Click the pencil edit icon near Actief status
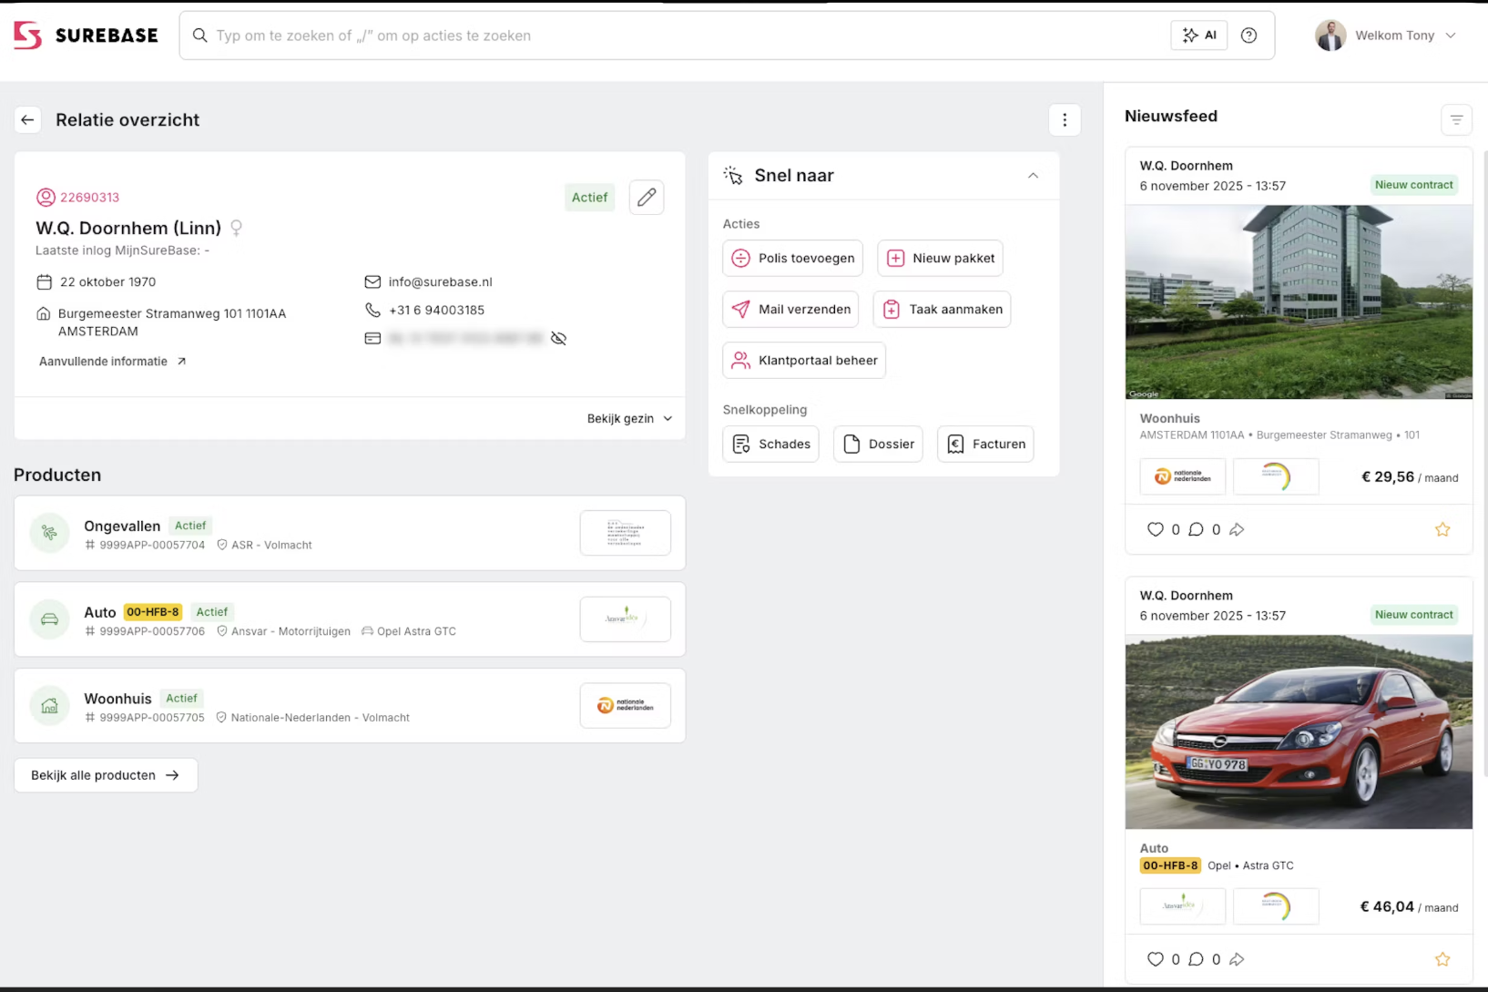The height and width of the screenshot is (992, 1488). [x=647, y=197]
